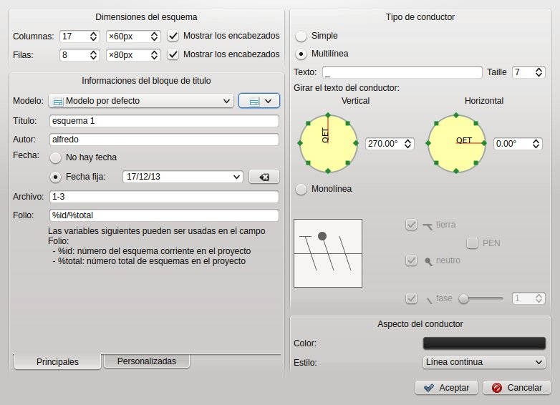Screen dimensions: 560x405
Task: Click the tierra ground symbol icon
Action: [428, 225]
